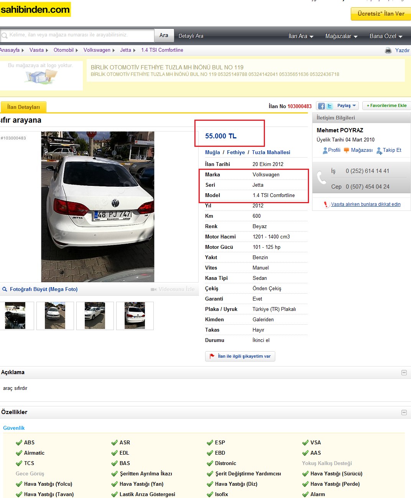Go to Anasayfa breadcrumb
This screenshot has height=498, width=411.
(10, 50)
